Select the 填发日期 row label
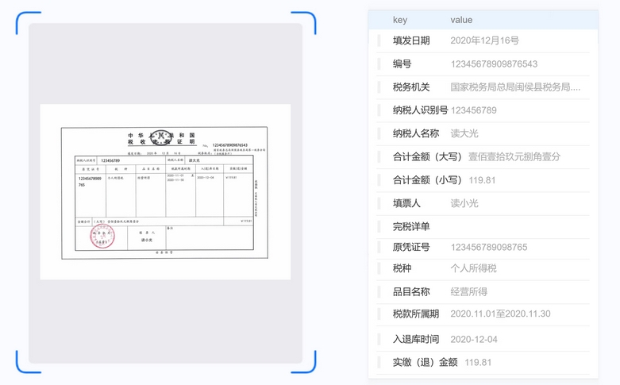This screenshot has width=620, height=385. pyautogui.click(x=411, y=40)
